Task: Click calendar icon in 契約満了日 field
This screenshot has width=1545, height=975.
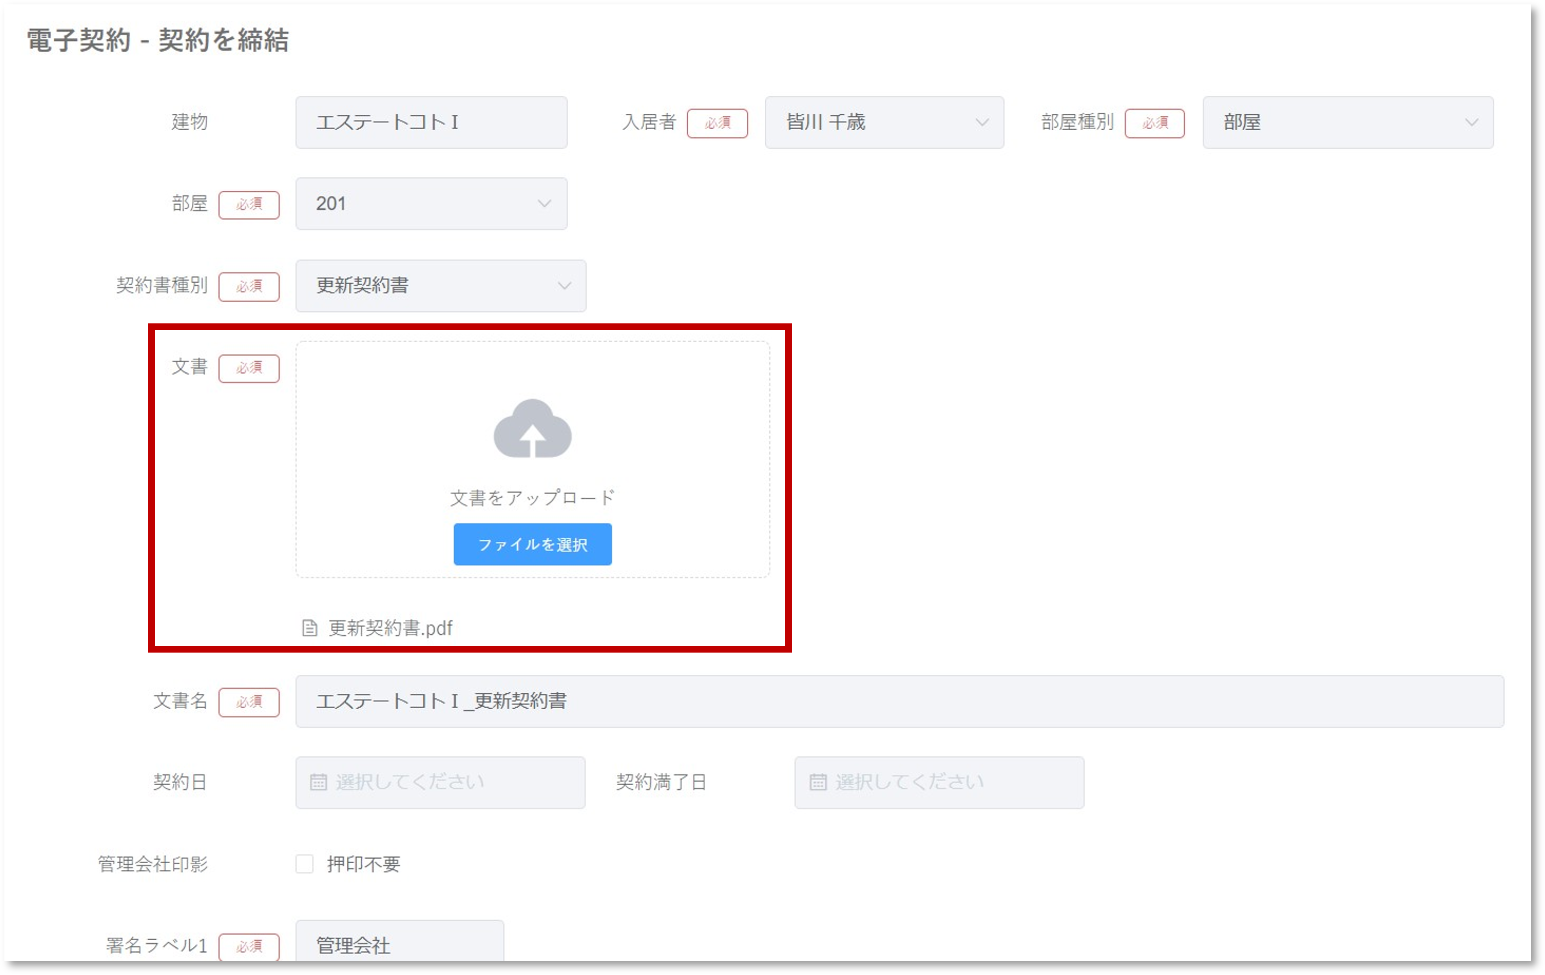Action: point(818,782)
